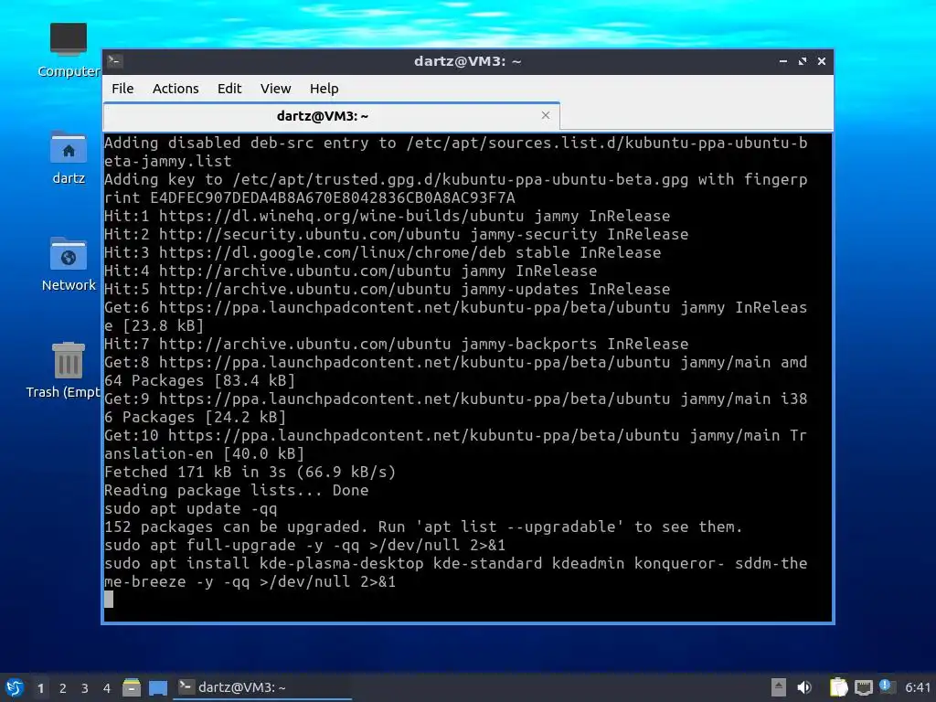Click the Hit:3 dl.google.com chrome line
The width and height of the screenshot is (936, 702).
[383, 252]
